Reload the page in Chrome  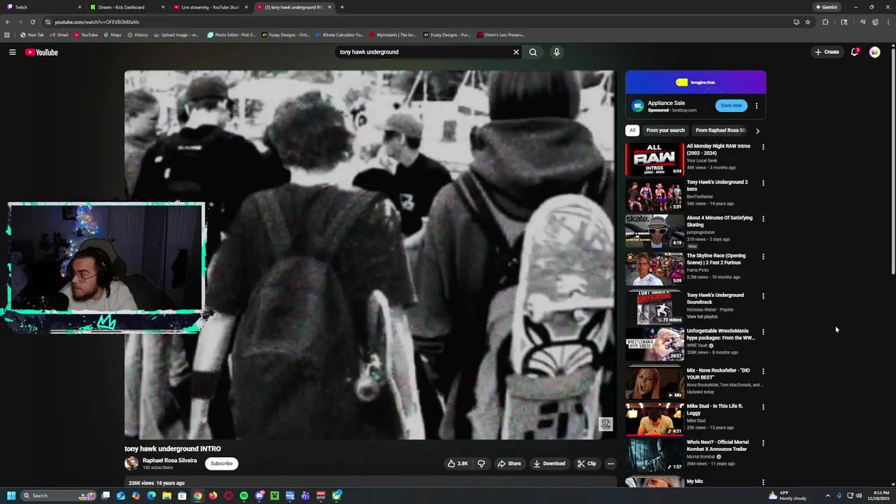coord(32,22)
